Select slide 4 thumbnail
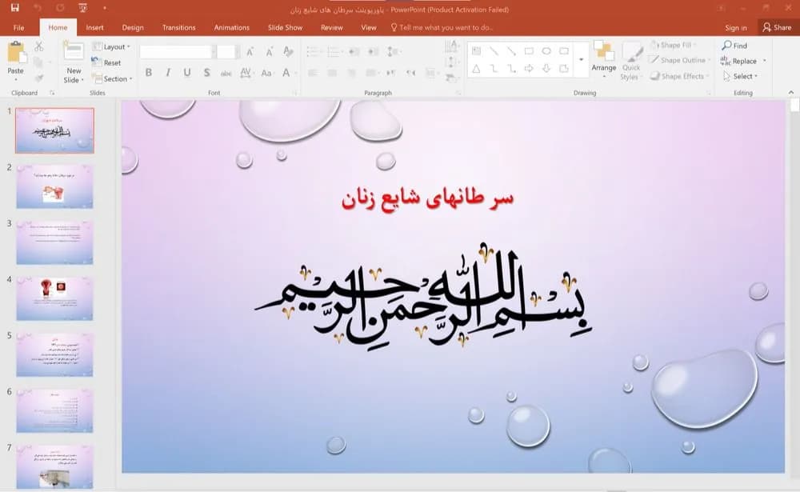Image resolution: width=800 pixels, height=492 pixels. coord(54,298)
